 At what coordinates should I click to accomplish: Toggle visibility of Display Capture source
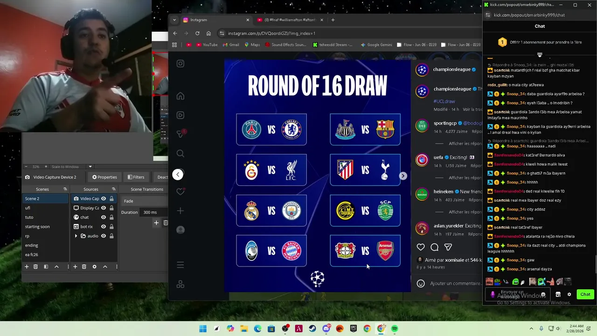(x=104, y=208)
